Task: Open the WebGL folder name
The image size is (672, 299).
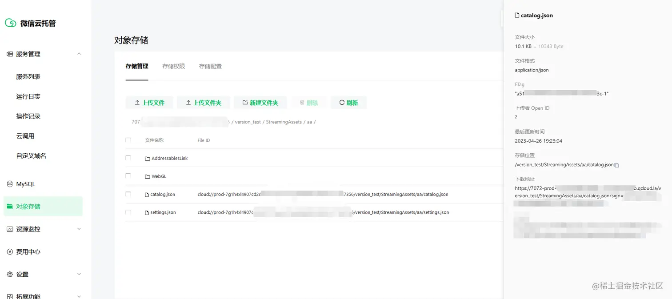Action: 159,176
